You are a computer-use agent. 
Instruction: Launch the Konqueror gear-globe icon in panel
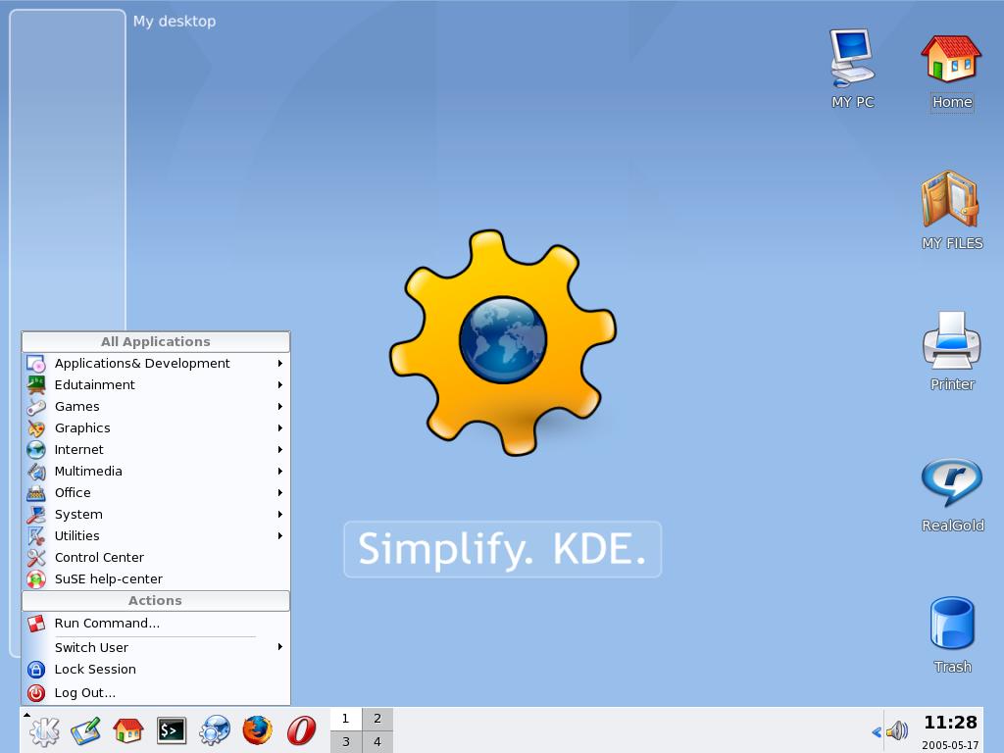click(214, 730)
